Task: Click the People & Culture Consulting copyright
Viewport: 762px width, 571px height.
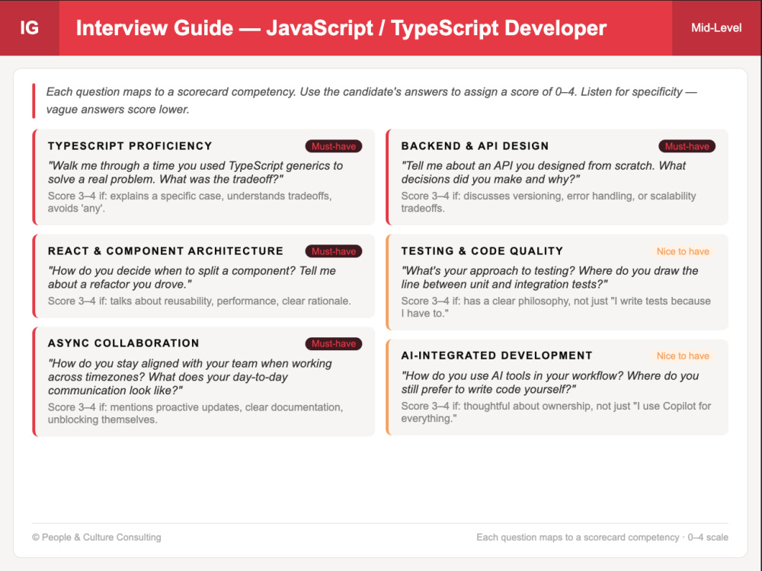Action: (97, 537)
